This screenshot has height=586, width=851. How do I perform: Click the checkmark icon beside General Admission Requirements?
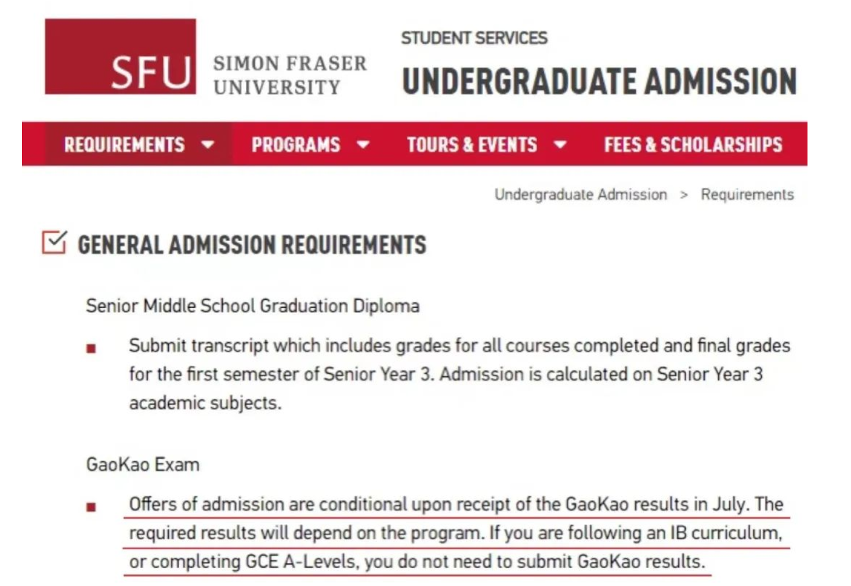coord(54,242)
